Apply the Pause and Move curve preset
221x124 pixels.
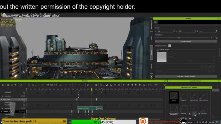point(203,96)
